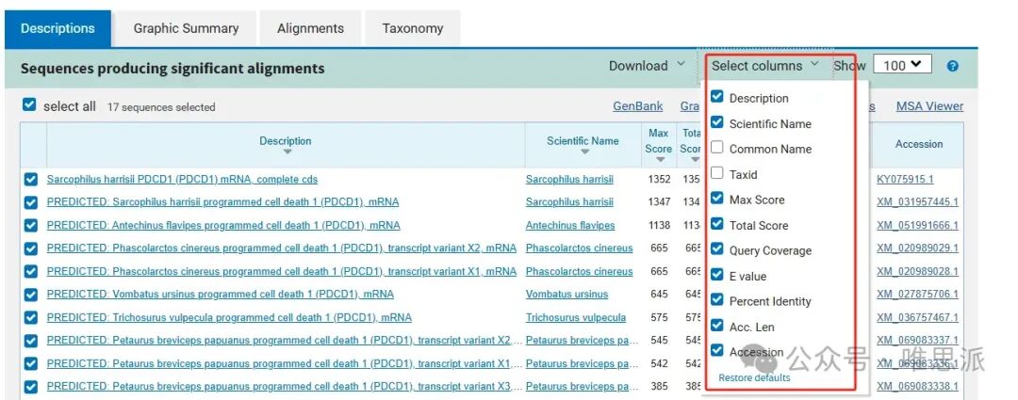Switch to the Taxonomy tab
This screenshot has width=1018, height=400.
click(412, 28)
